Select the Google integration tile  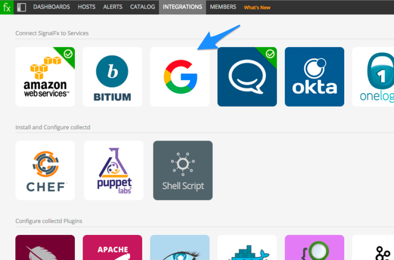[x=180, y=76]
